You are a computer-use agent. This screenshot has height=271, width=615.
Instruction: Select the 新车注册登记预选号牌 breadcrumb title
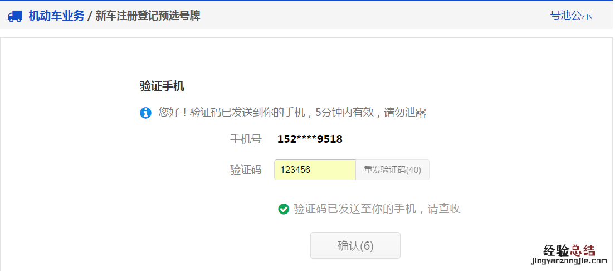(x=148, y=16)
